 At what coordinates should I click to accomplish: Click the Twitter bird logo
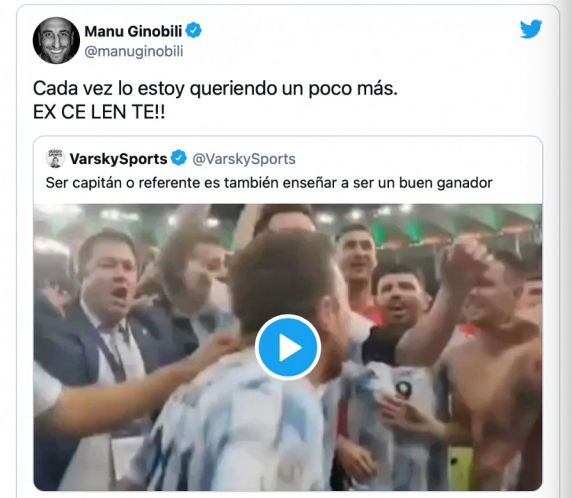531,29
